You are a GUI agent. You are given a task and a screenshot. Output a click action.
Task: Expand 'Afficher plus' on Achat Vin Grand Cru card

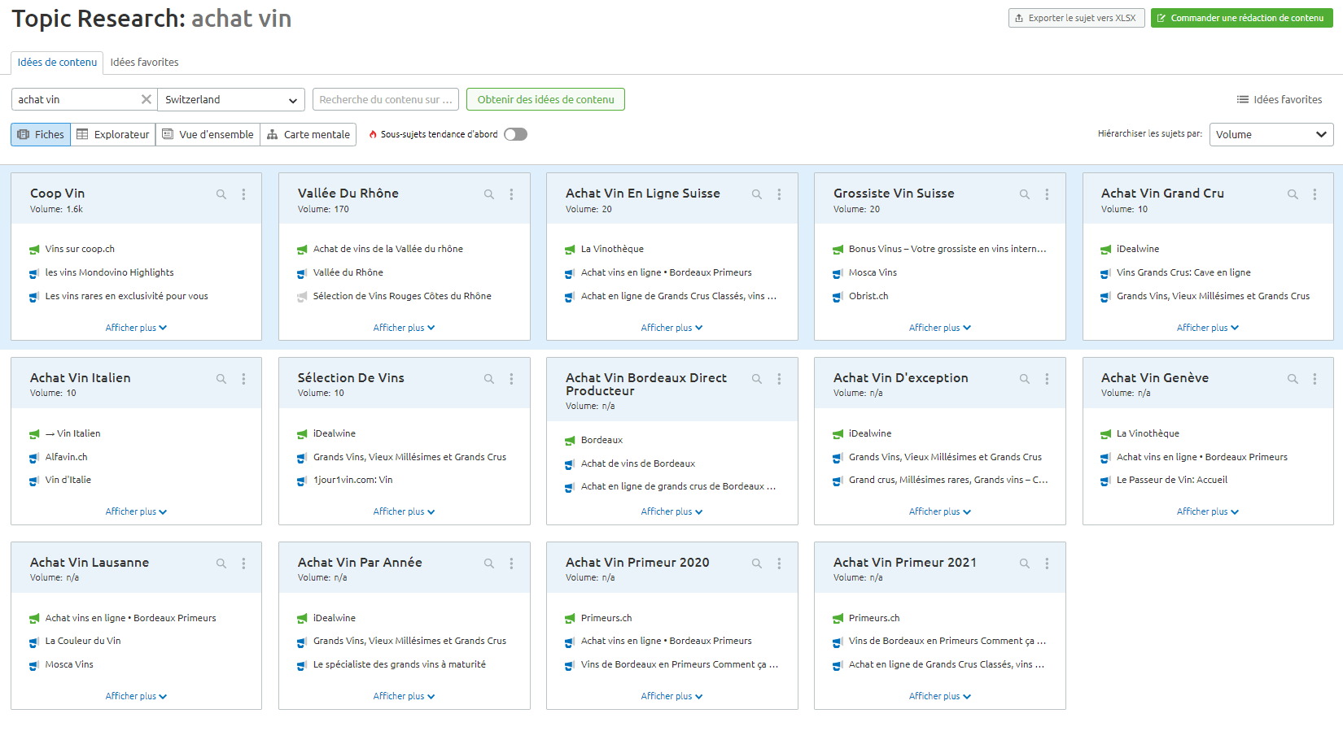point(1207,328)
